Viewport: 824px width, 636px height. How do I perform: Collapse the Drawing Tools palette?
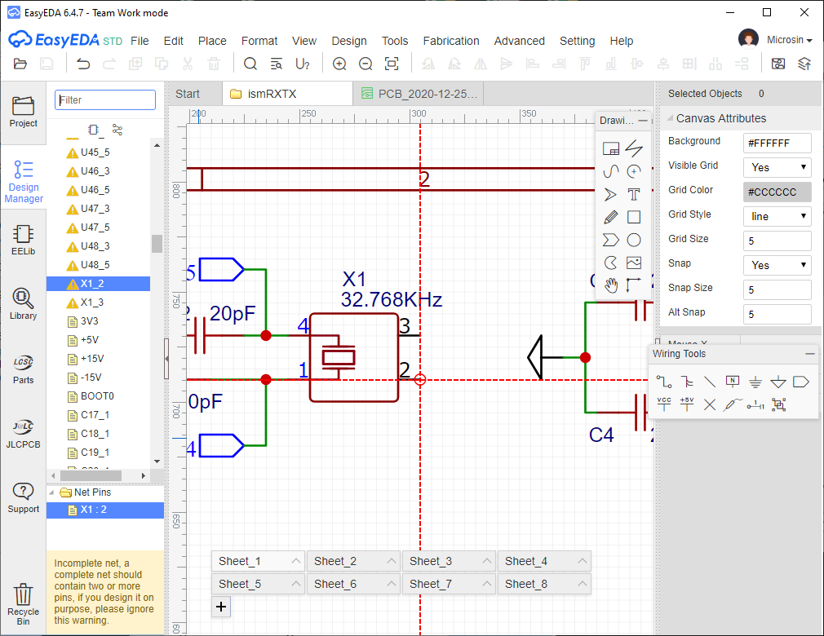tap(643, 121)
